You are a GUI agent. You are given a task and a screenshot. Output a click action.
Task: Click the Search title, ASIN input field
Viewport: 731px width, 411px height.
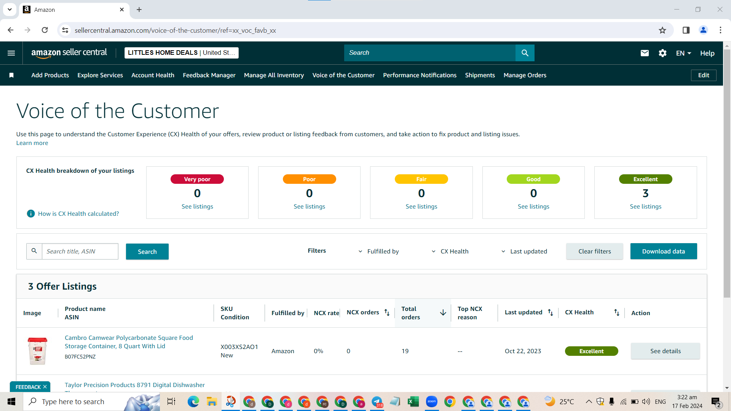80,252
